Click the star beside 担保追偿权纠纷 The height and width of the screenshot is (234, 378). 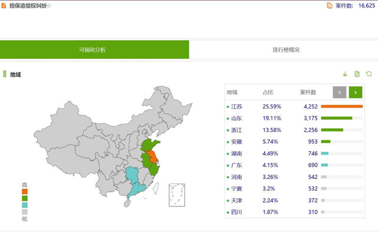(x=49, y=6)
